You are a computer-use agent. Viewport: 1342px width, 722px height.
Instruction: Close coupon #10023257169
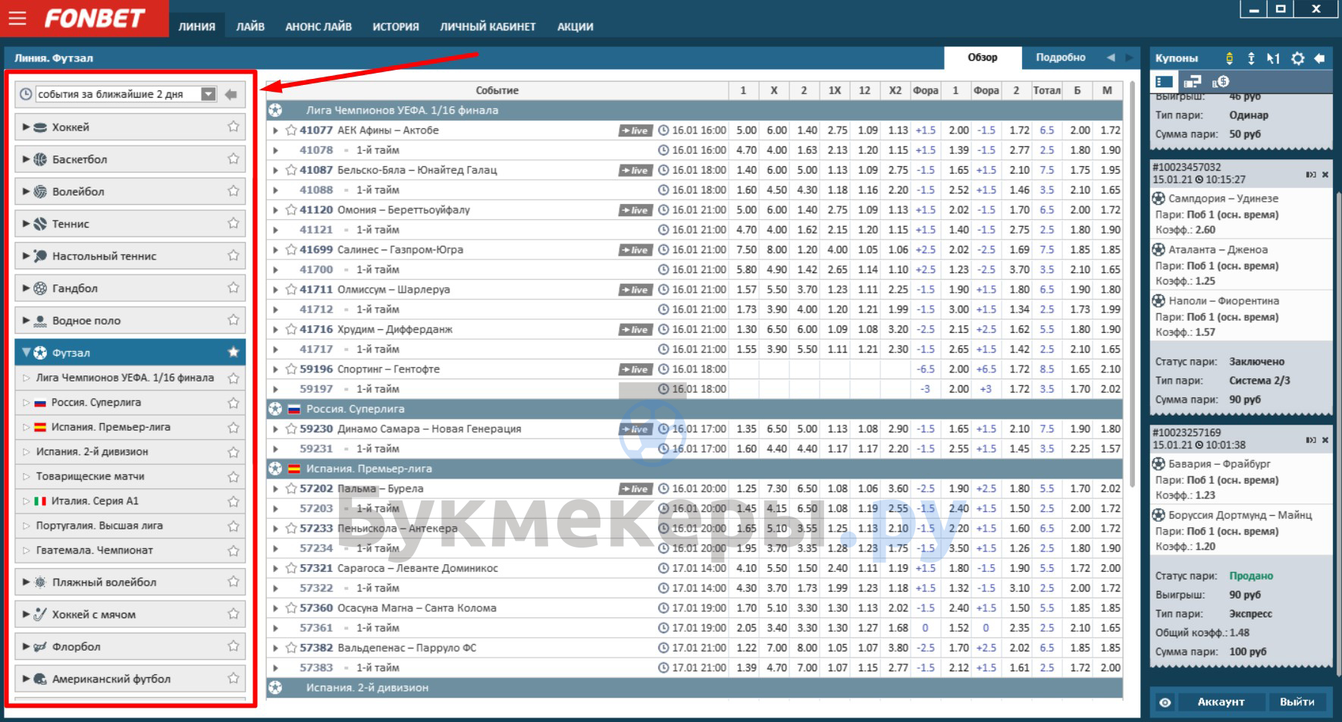point(1325,440)
